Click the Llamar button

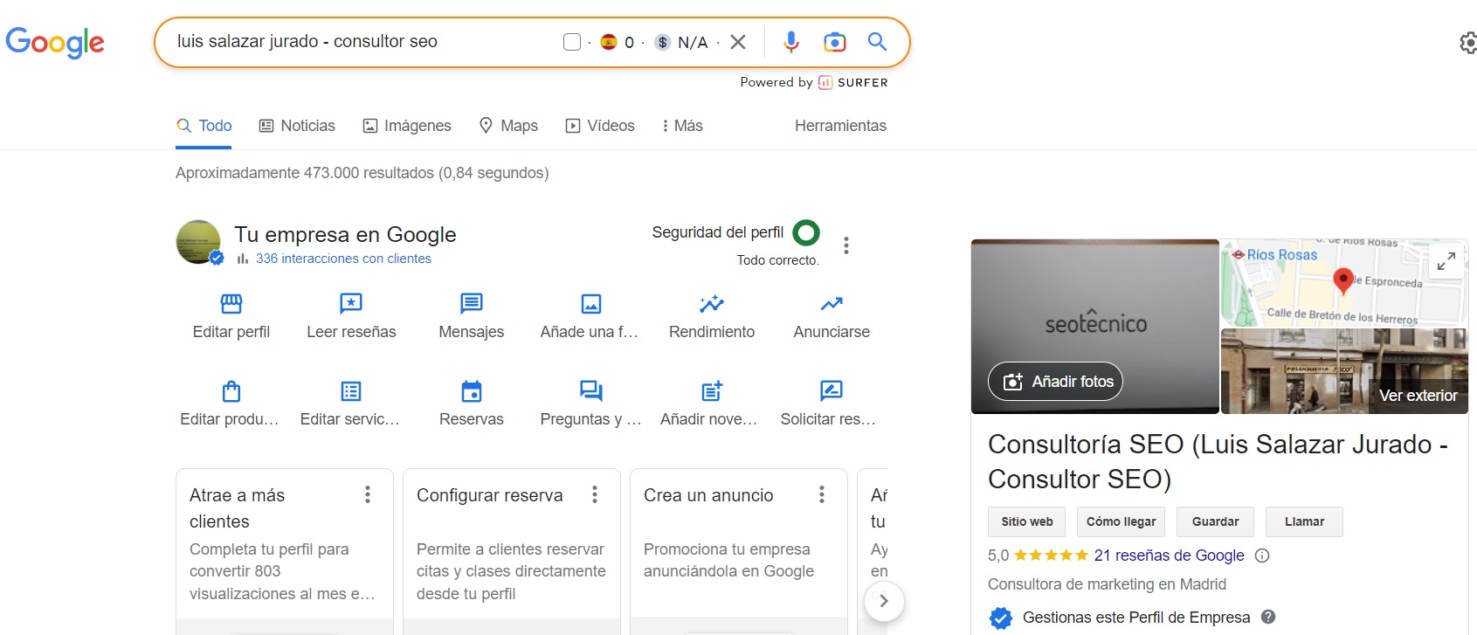[x=1304, y=521]
